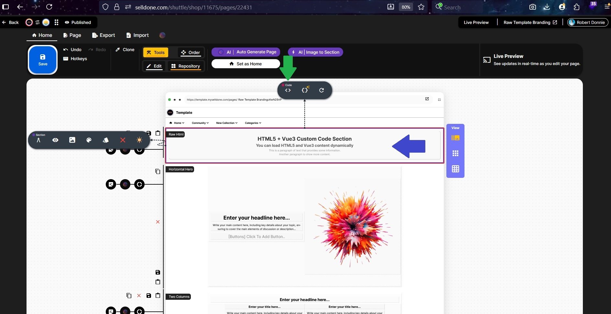
Task: Click browser reload button
Action: point(49,7)
